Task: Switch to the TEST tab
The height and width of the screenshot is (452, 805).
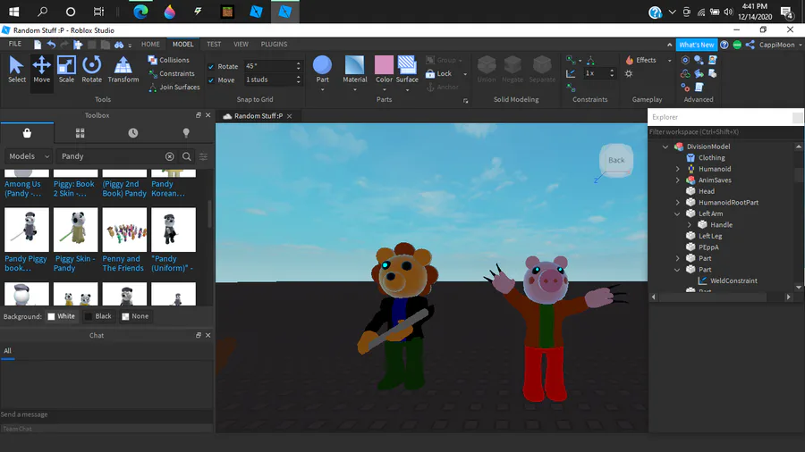Action: (x=214, y=44)
